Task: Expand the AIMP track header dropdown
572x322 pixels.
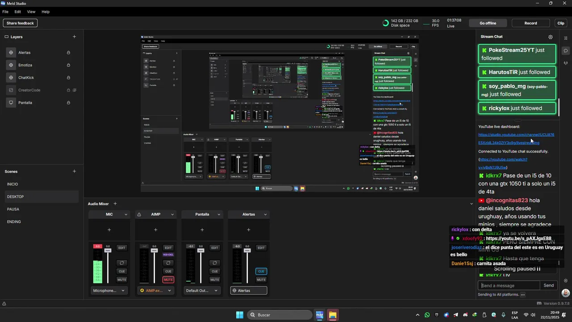Action: coord(172,214)
